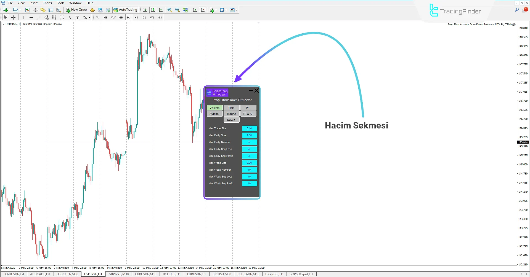This screenshot has width=530, height=277.
Task: Open the Strategy Tester
Action: (x=59, y=10)
